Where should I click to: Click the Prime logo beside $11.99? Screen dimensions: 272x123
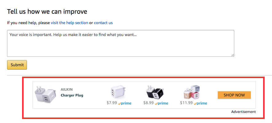click(x=200, y=103)
